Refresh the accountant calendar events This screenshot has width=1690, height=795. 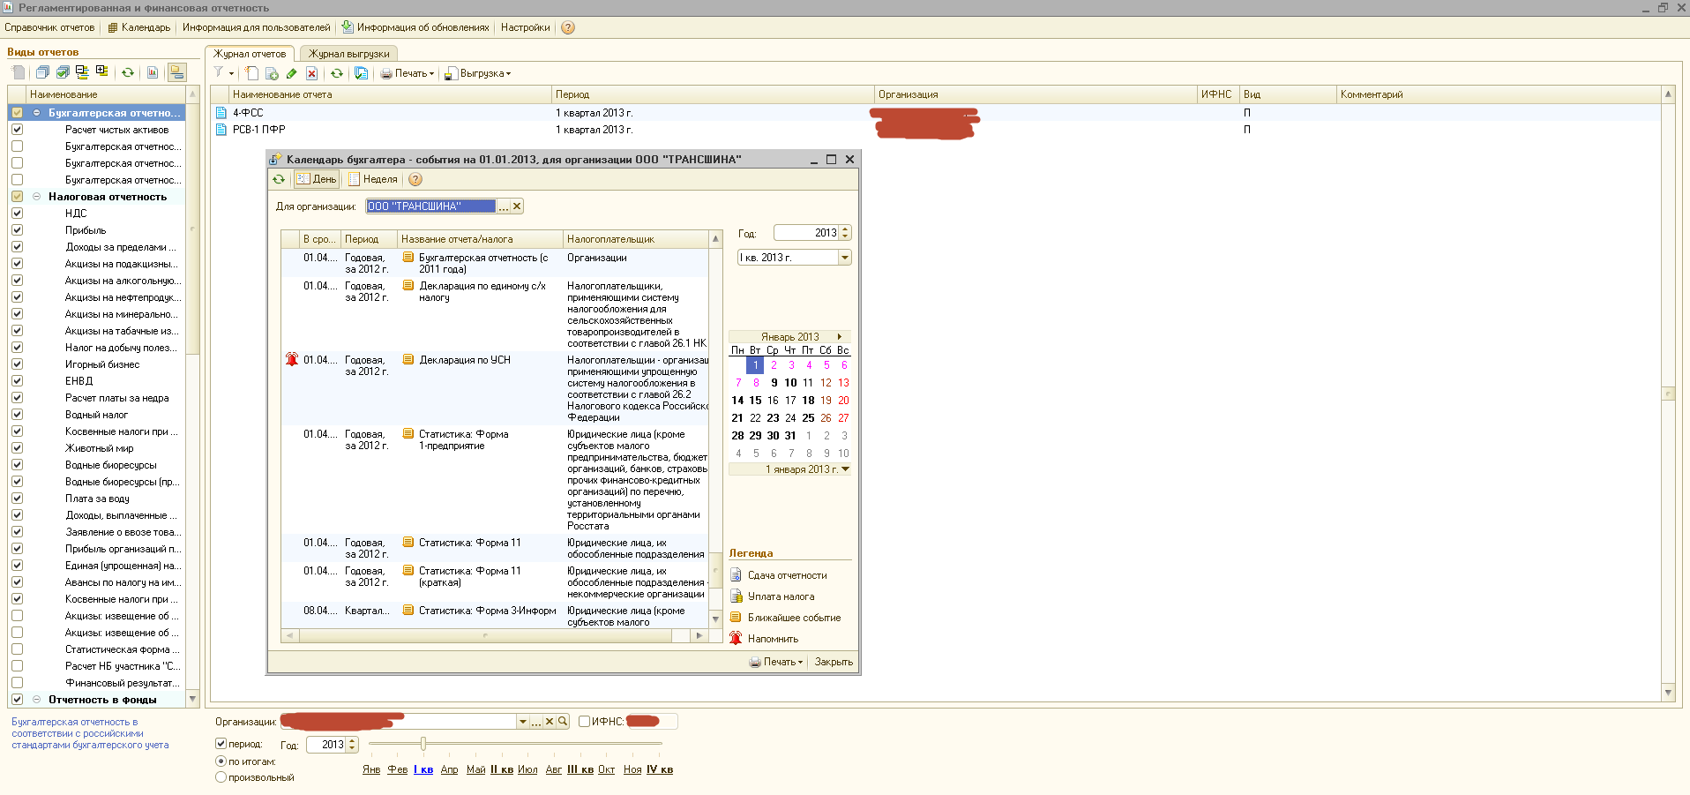[x=279, y=179]
